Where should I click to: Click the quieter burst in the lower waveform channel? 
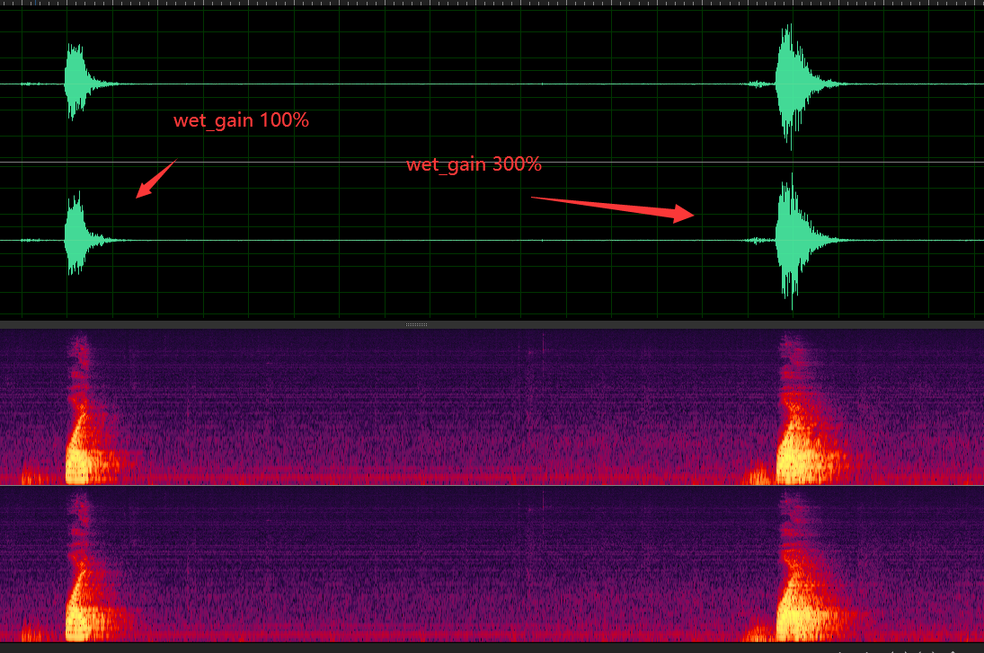(75, 234)
